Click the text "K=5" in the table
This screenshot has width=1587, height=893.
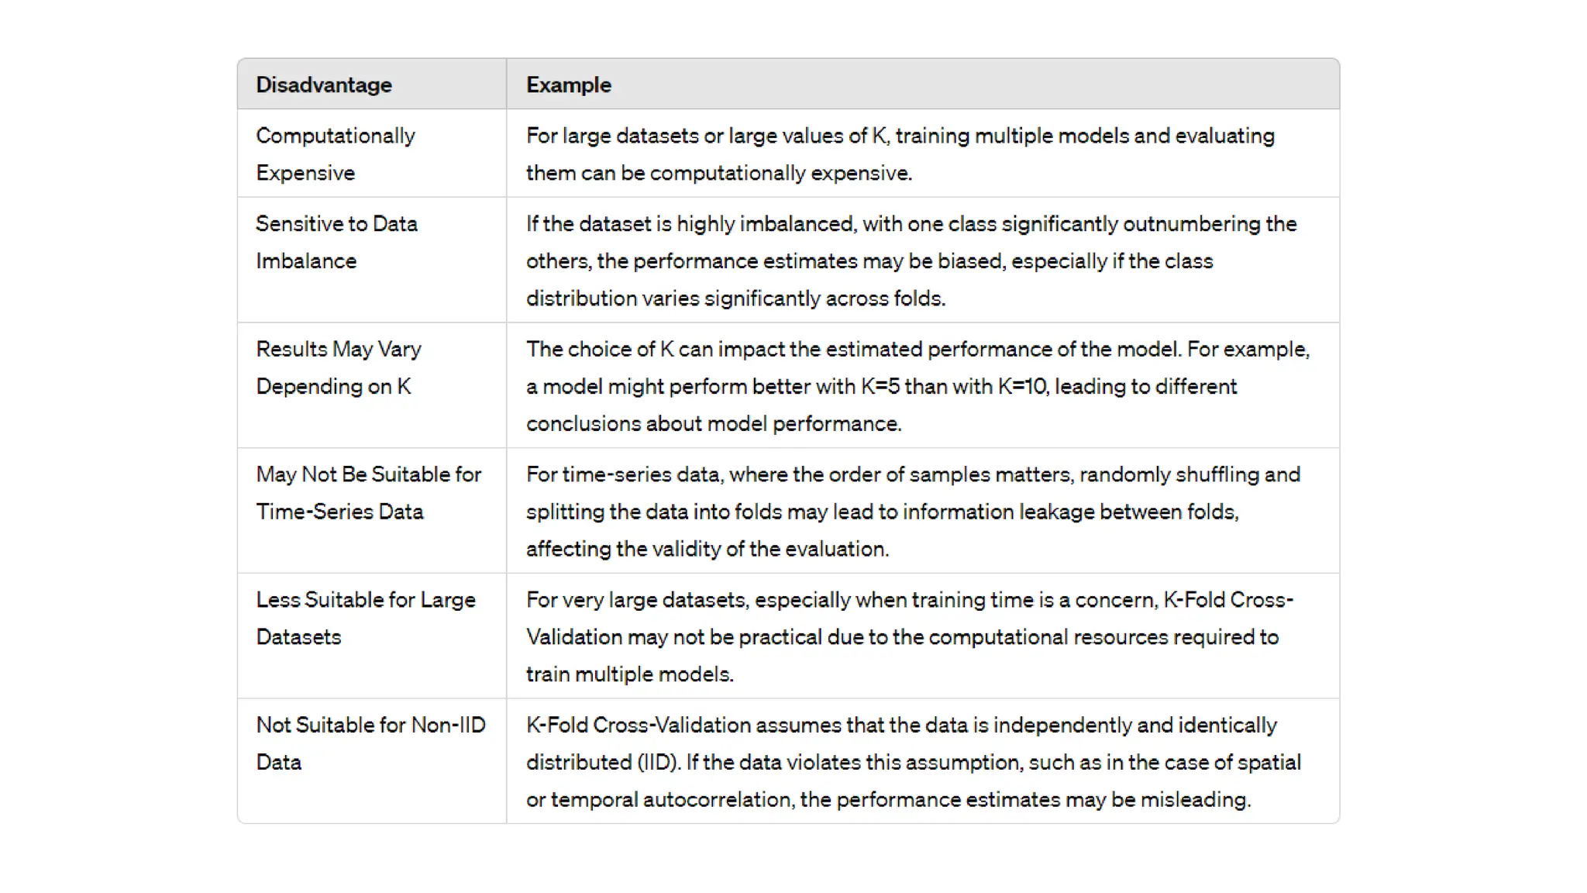click(x=880, y=386)
